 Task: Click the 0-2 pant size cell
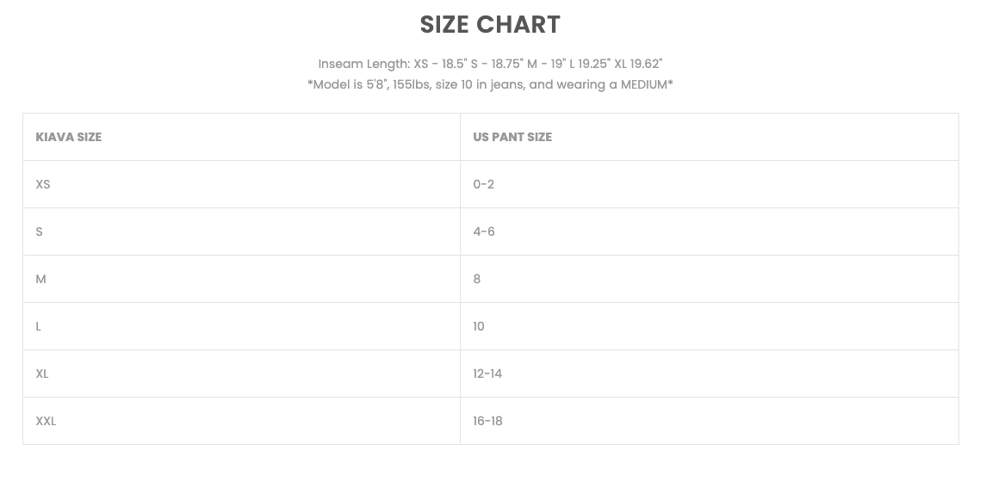483,184
